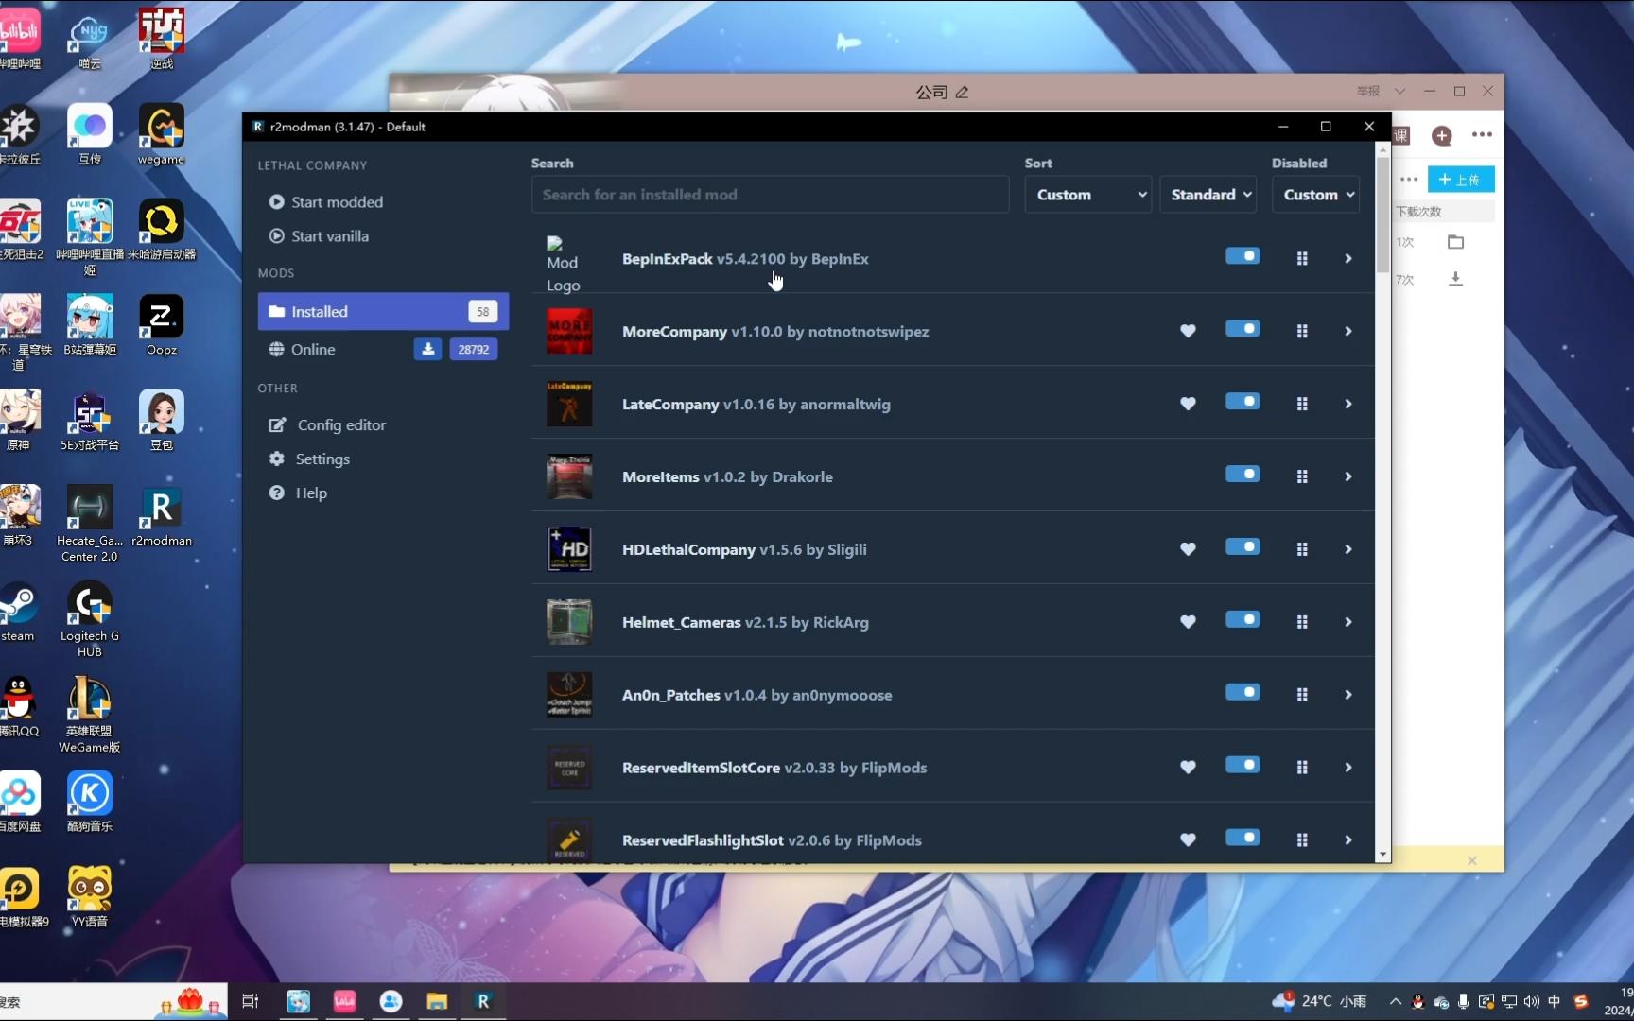Open Config editor in sidebar
Screen dimensions: 1634x1021
point(327,425)
